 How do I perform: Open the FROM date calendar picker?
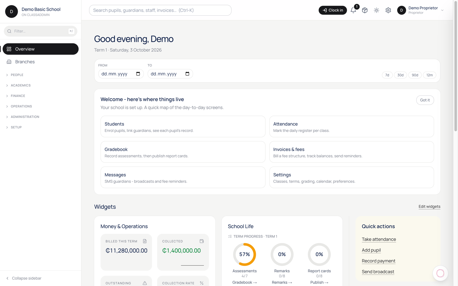tap(138, 74)
